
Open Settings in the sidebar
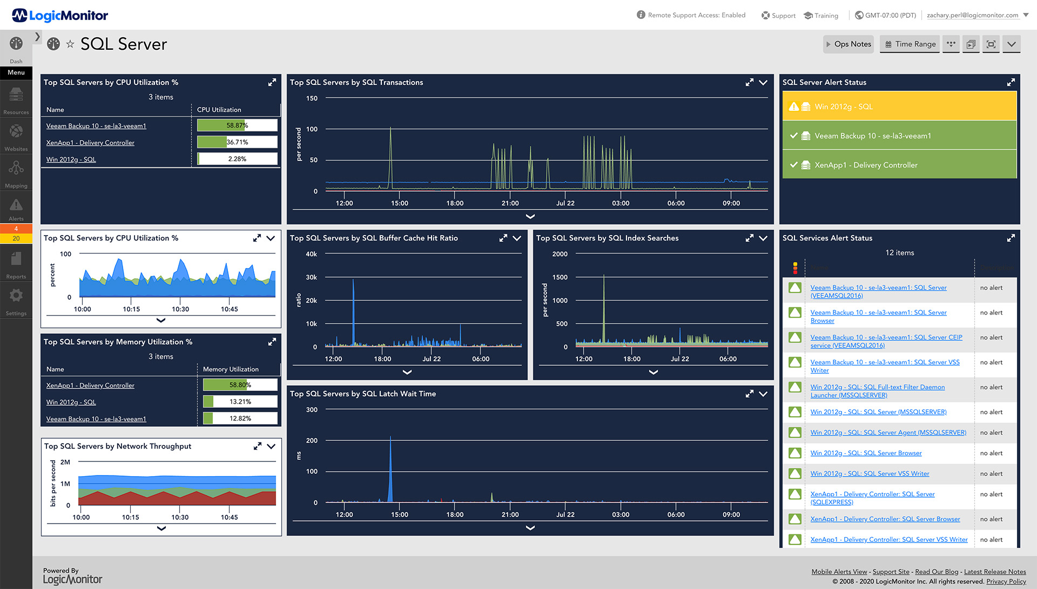tap(16, 302)
